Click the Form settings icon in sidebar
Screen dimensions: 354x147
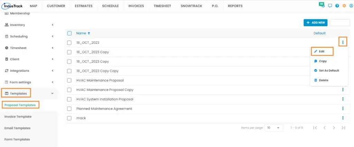[x=7, y=82]
